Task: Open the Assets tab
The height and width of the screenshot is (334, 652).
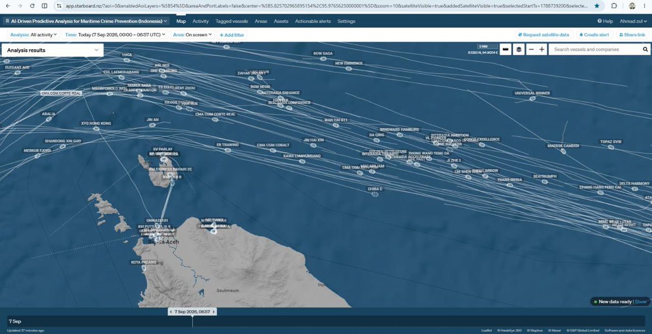Action: tap(281, 21)
